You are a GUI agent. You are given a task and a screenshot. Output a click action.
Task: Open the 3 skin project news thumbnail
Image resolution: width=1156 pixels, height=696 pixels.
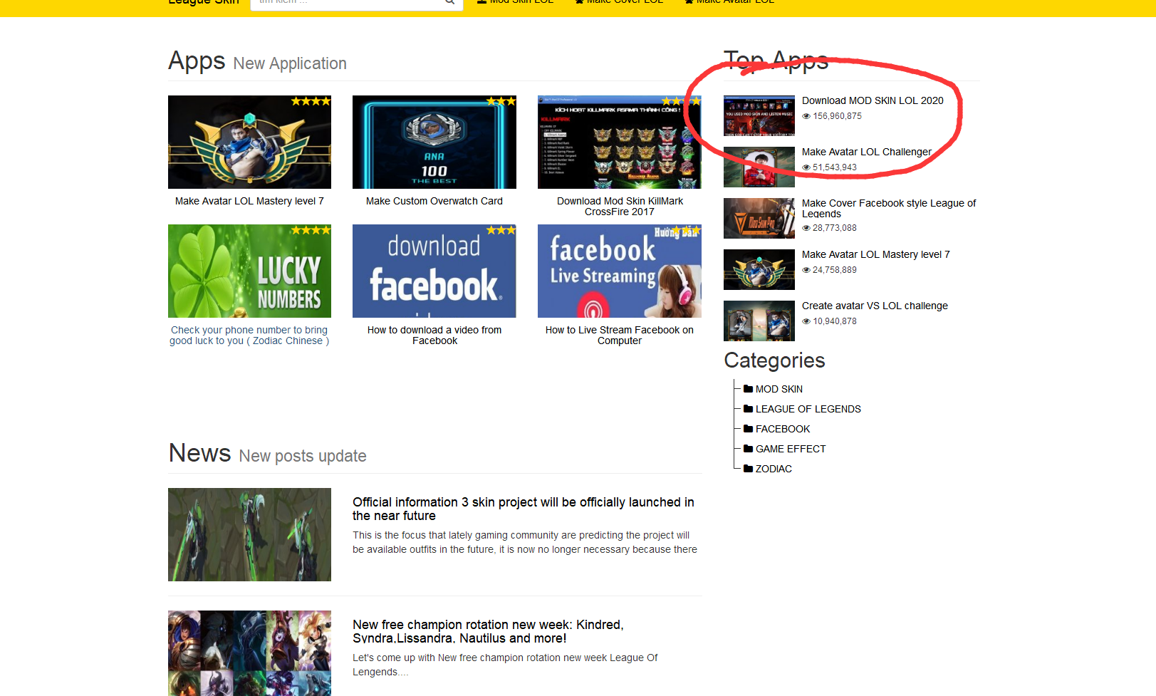pos(249,534)
